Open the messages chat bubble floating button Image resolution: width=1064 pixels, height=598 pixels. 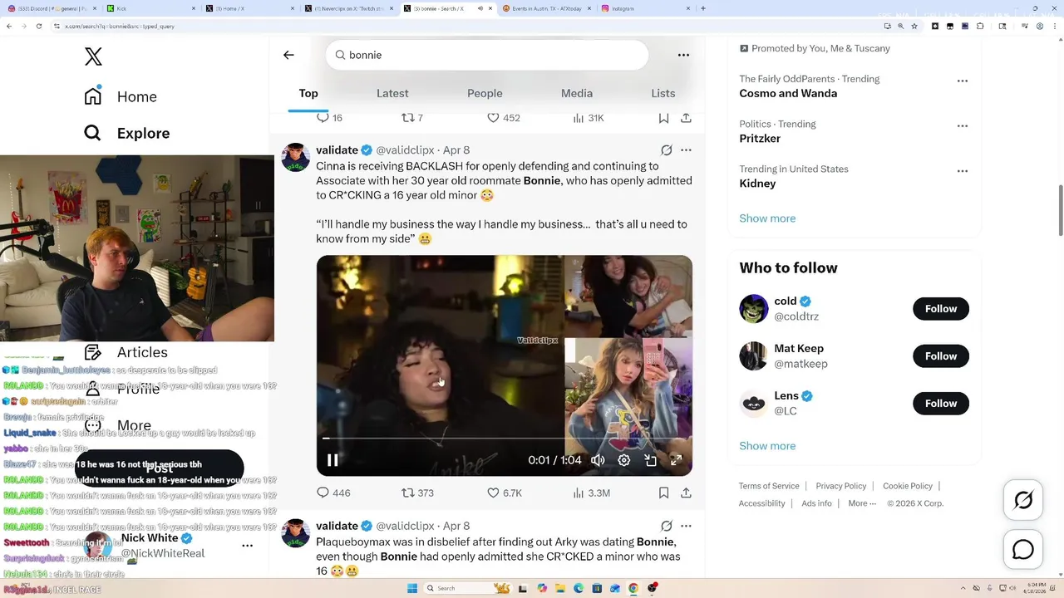click(x=1023, y=549)
